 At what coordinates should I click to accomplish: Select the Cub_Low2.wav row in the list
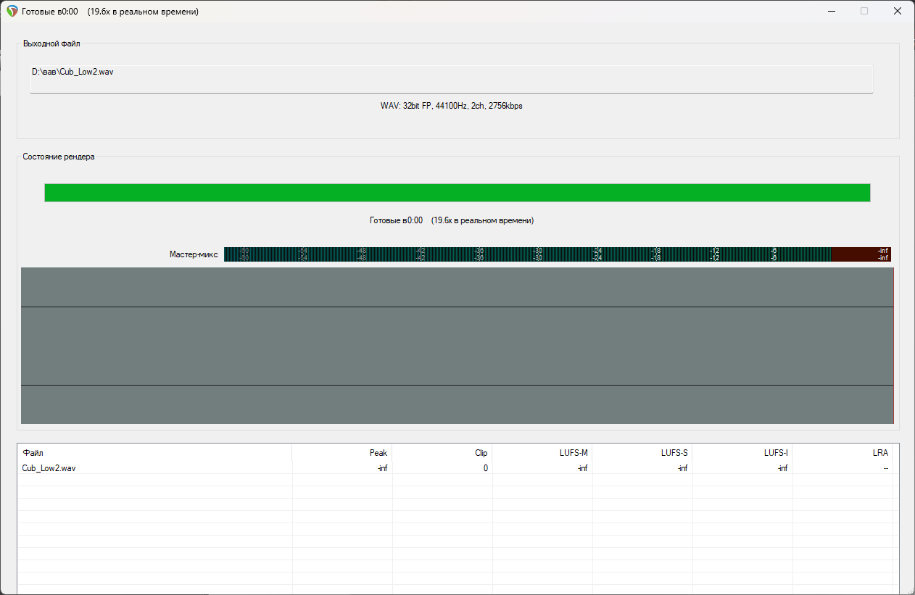pos(455,468)
